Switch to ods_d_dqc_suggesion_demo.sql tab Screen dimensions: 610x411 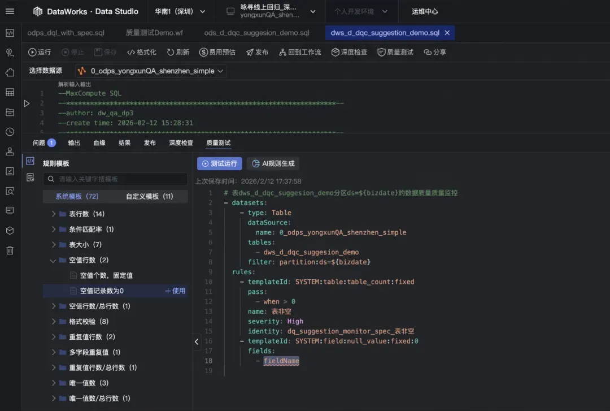coord(257,33)
